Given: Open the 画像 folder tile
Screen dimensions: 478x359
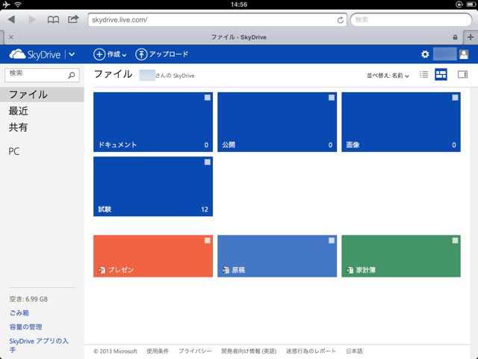Looking at the screenshot, I should tap(401, 122).
